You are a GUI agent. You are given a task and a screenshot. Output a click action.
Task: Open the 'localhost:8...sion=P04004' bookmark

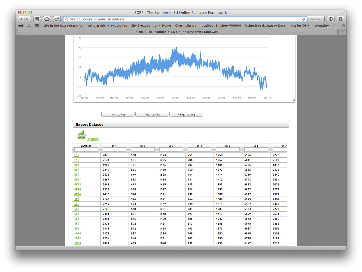coord(221,26)
